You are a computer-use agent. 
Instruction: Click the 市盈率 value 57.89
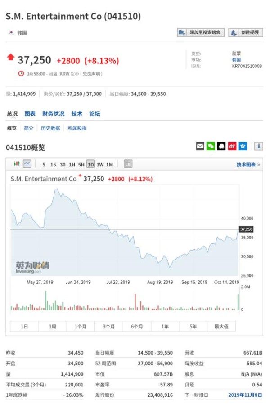[x=166, y=384]
